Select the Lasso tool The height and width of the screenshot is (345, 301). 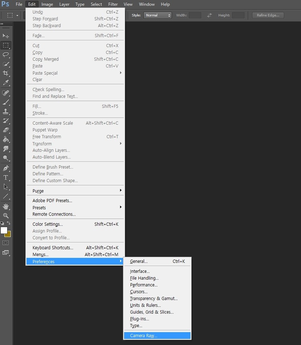pyautogui.click(x=6, y=55)
